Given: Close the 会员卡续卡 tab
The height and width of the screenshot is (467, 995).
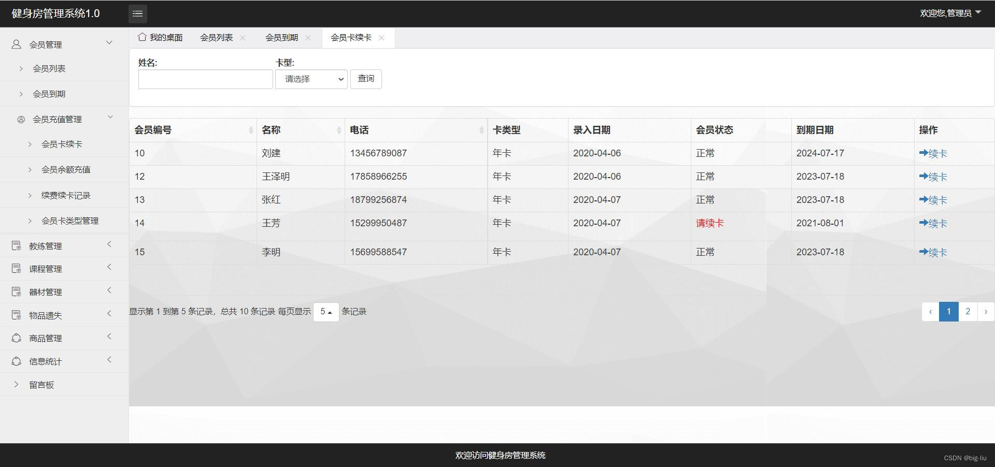Looking at the screenshot, I should pyautogui.click(x=382, y=38).
